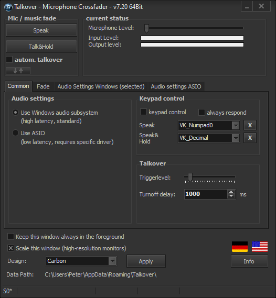Viewport: 276px width, 298px height.
Task: Click the Output level meter bar
Action: pos(192,45)
